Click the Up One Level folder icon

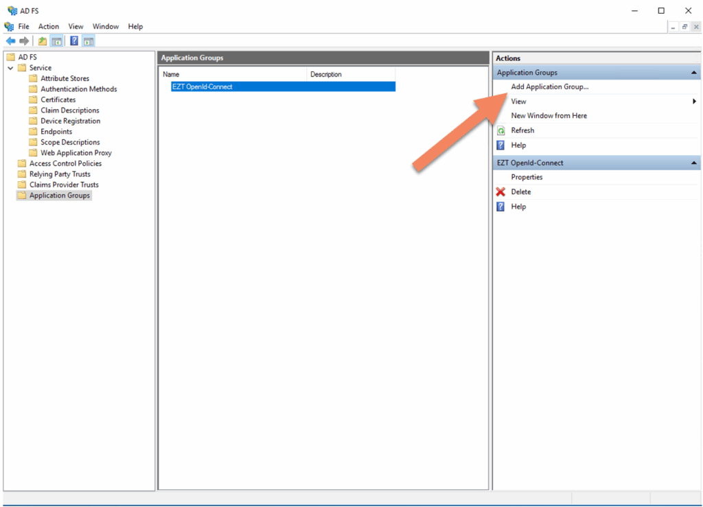[43, 41]
